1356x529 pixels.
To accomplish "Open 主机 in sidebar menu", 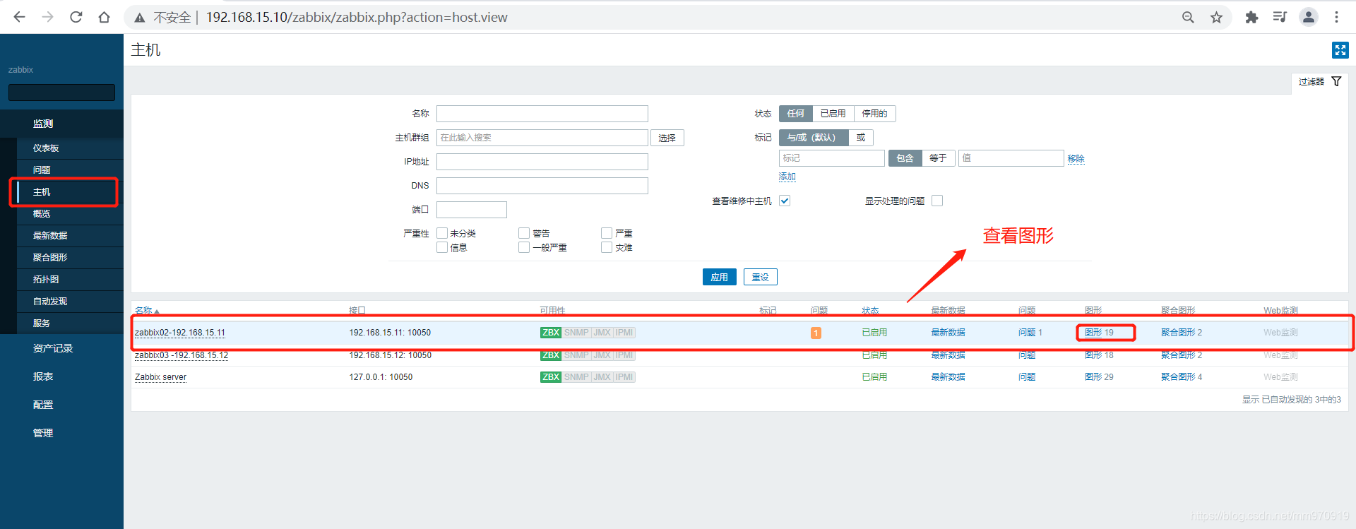I will (42, 192).
